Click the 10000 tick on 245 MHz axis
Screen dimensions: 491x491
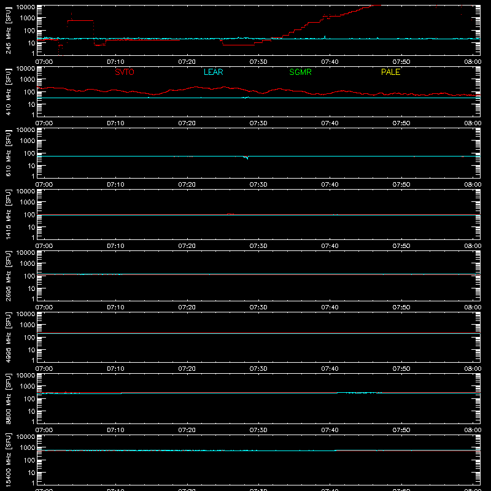pos(26,7)
